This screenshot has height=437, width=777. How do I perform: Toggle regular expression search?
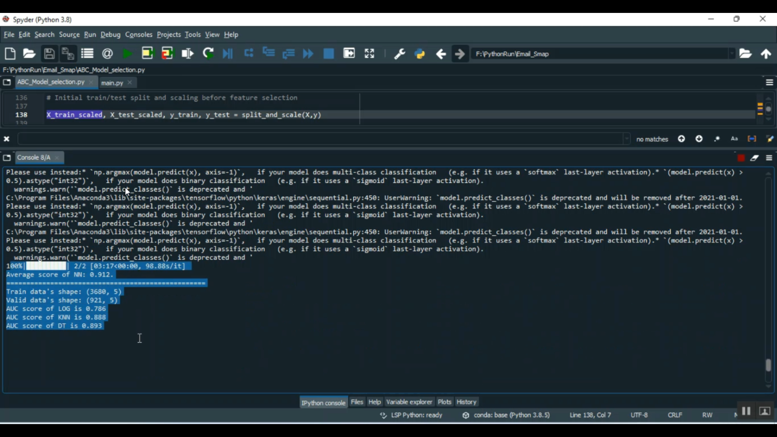[x=717, y=139]
